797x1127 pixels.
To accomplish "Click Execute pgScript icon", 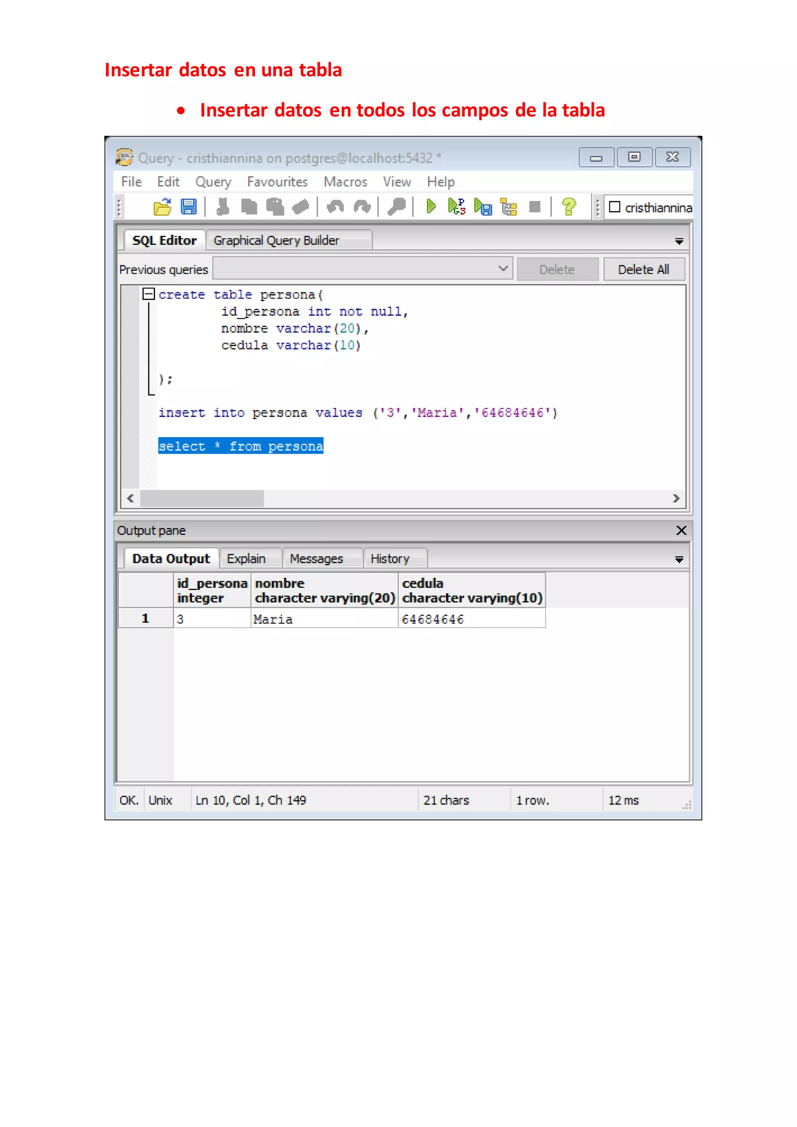I will click(x=457, y=207).
